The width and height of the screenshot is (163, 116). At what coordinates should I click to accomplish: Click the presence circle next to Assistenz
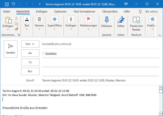click(43, 53)
